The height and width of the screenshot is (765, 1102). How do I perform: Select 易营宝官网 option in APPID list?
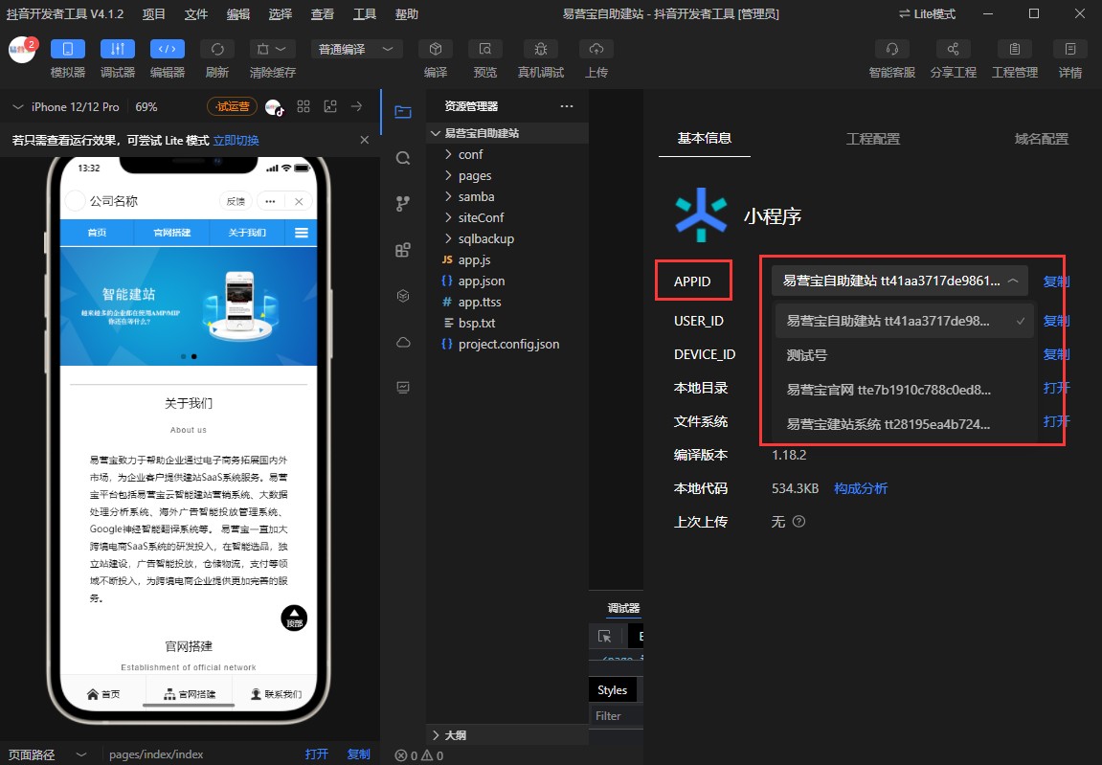point(905,390)
